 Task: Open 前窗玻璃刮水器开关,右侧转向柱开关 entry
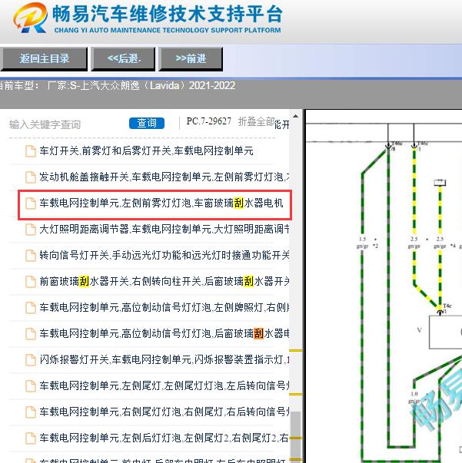(164, 281)
